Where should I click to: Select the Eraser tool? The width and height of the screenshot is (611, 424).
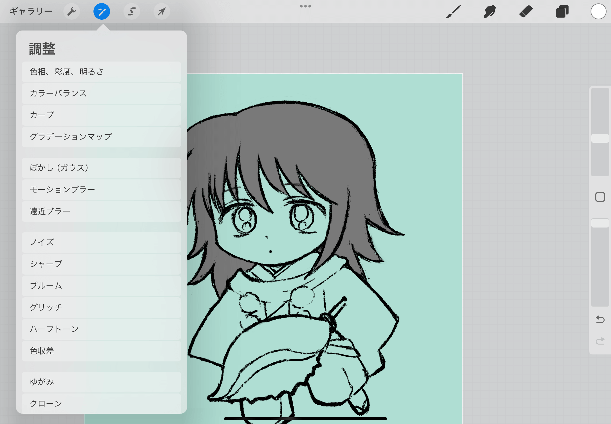coord(526,11)
